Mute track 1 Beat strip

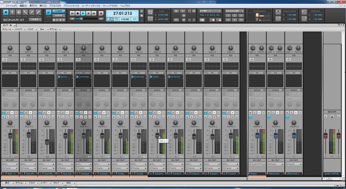[3, 117]
